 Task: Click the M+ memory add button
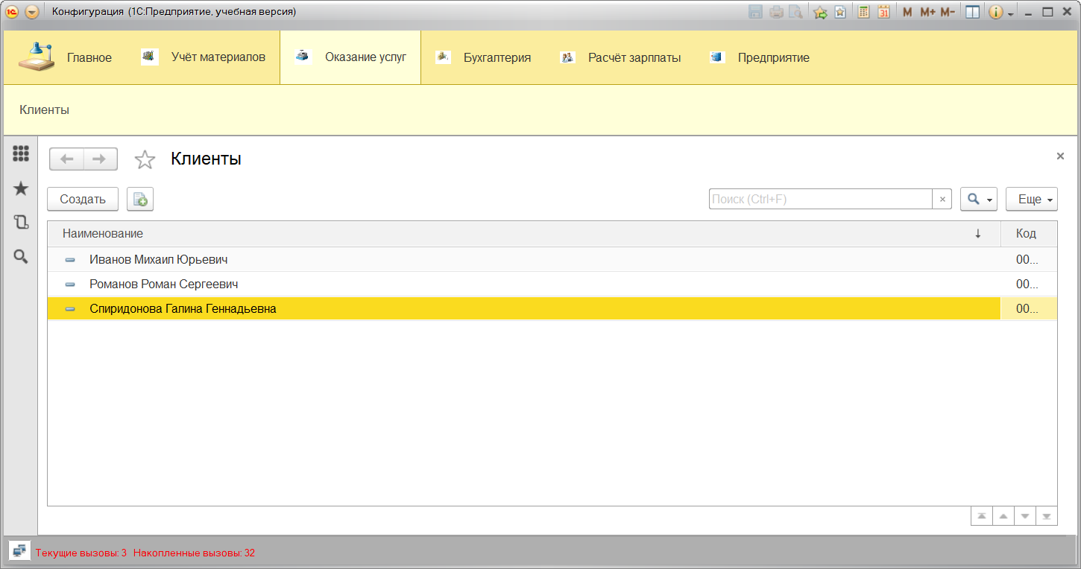click(927, 12)
